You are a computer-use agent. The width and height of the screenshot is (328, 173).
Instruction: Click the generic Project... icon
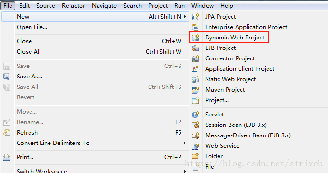click(195, 100)
